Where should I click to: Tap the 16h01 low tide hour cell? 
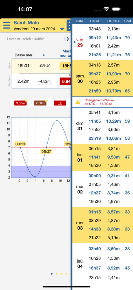point(23,66)
